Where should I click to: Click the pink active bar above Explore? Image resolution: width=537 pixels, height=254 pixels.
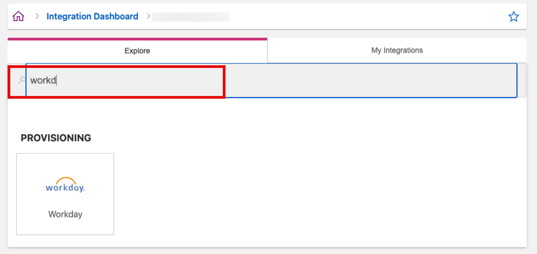click(x=137, y=39)
